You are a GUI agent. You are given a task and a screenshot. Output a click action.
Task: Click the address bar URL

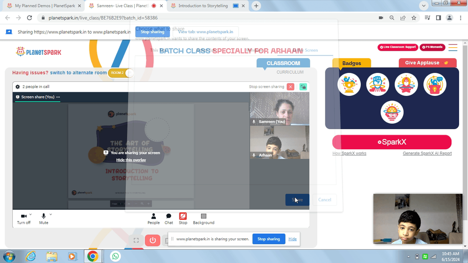tap(103, 18)
